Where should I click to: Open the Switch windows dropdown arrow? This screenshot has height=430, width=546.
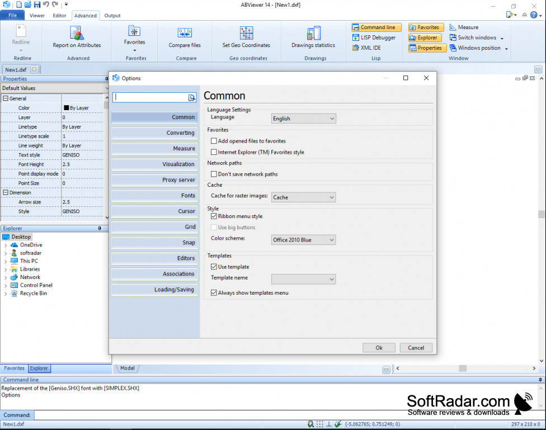tap(502, 38)
